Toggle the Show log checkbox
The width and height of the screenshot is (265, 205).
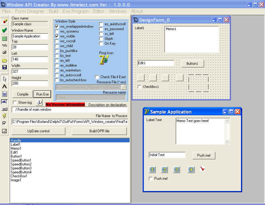pos(15,102)
